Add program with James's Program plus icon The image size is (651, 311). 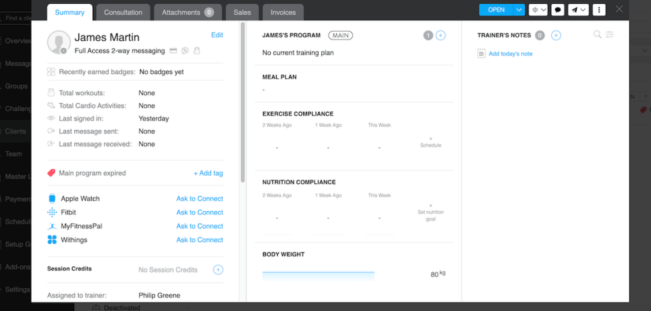[x=441, y=36]
